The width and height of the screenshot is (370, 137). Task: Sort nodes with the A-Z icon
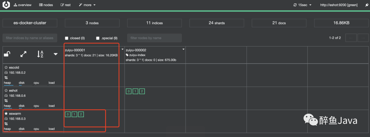[x=40, y=54]
